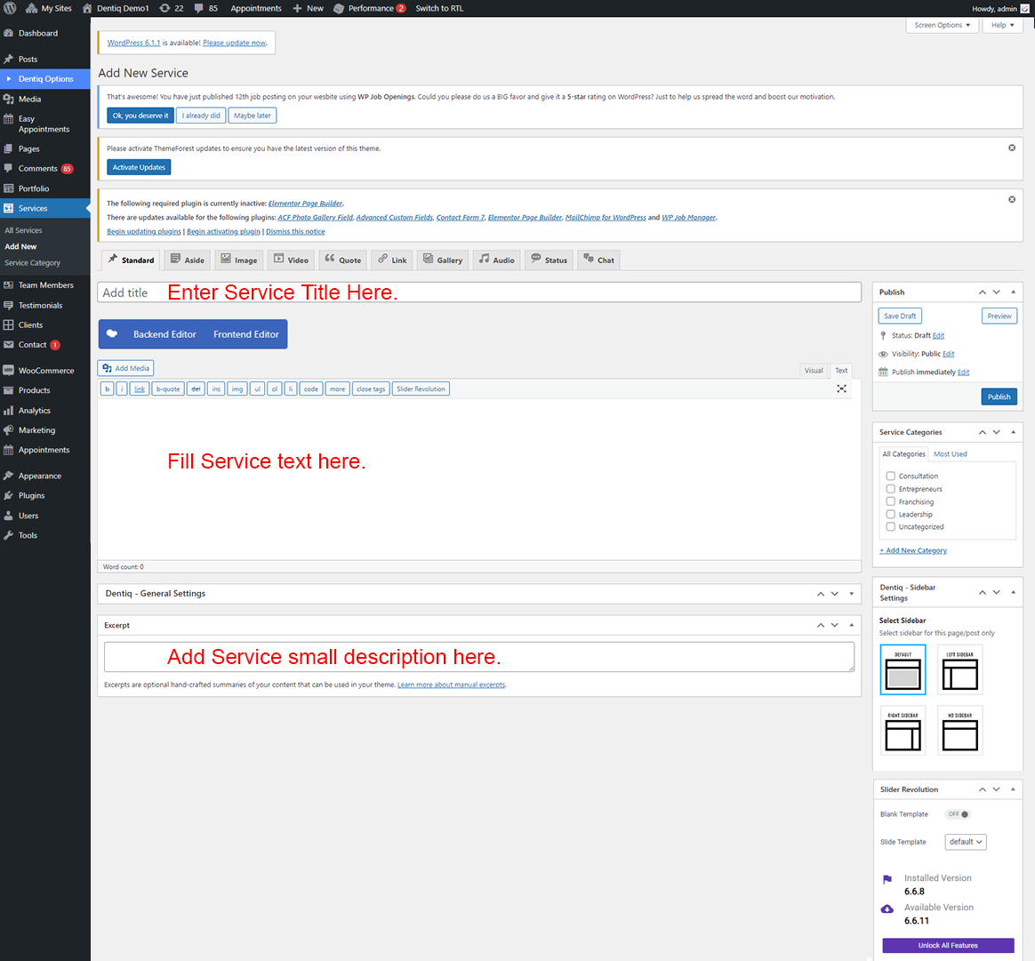Open the distraction-free fullscreen editor icon
This screenshot has width=1035, height=961.
[841, 388]
